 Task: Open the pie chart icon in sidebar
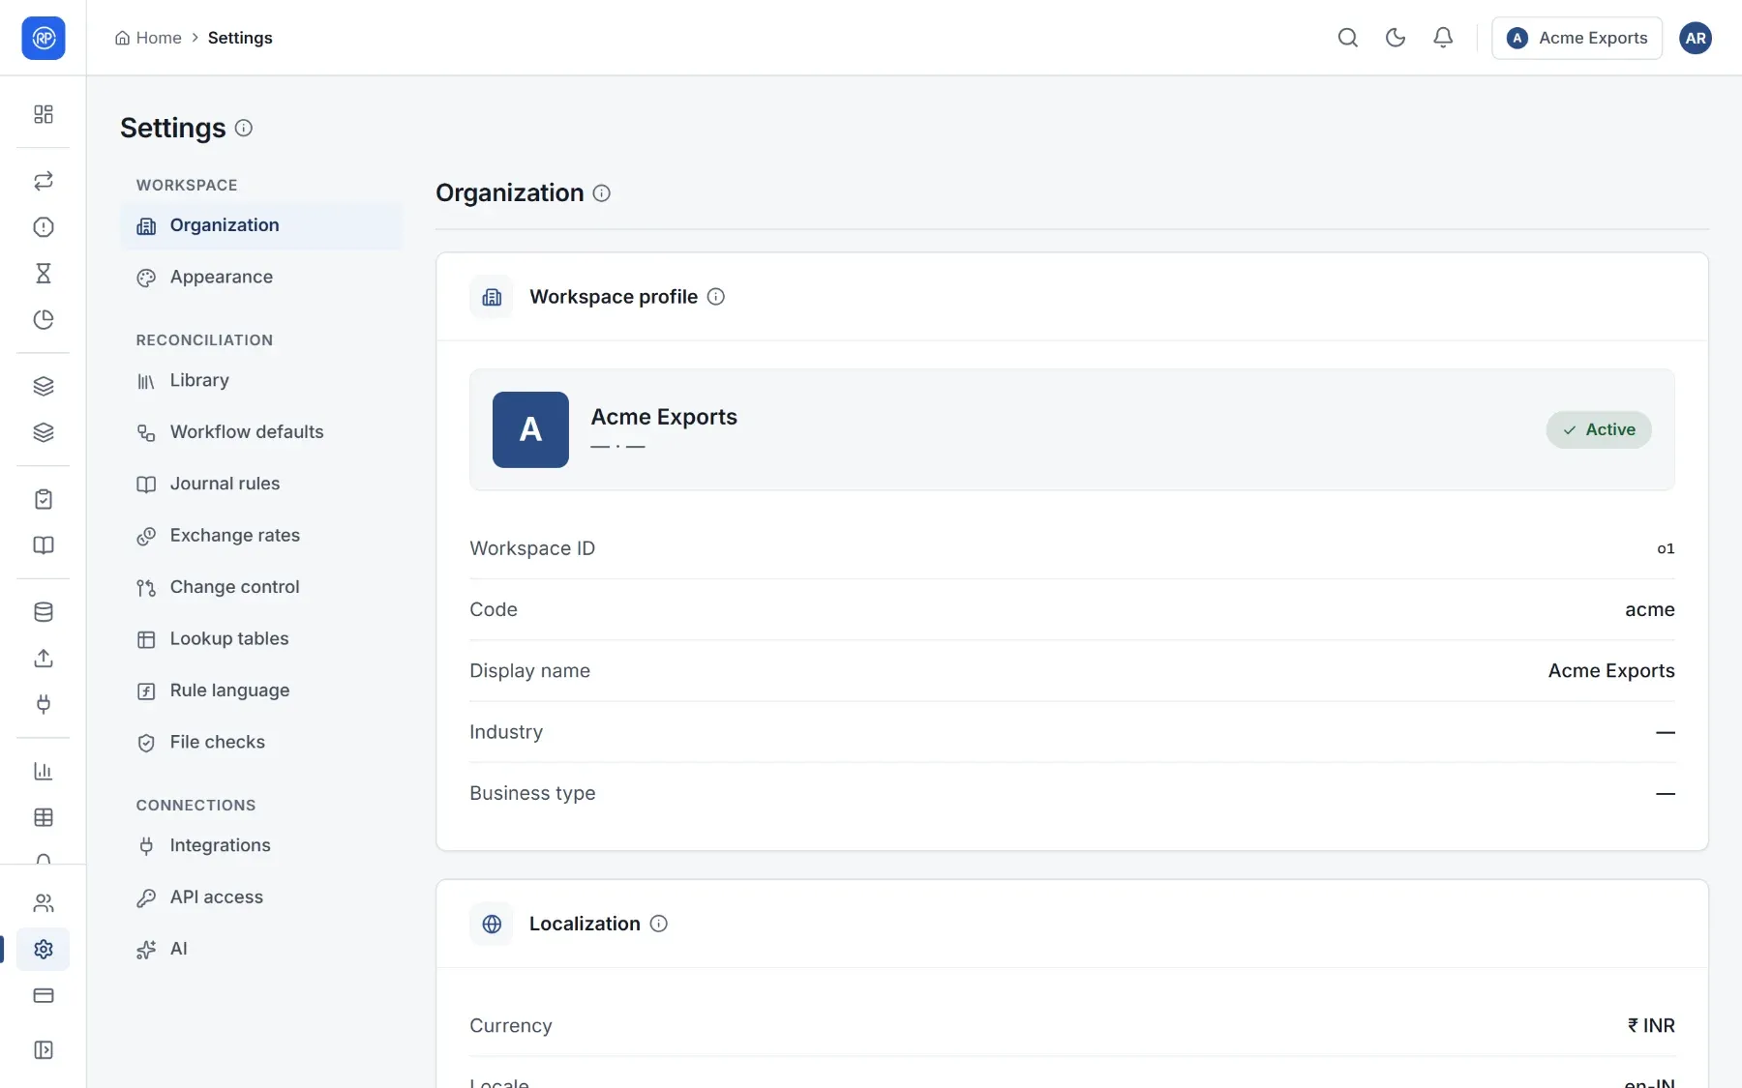pyautogui.click(x=44, y=320)
